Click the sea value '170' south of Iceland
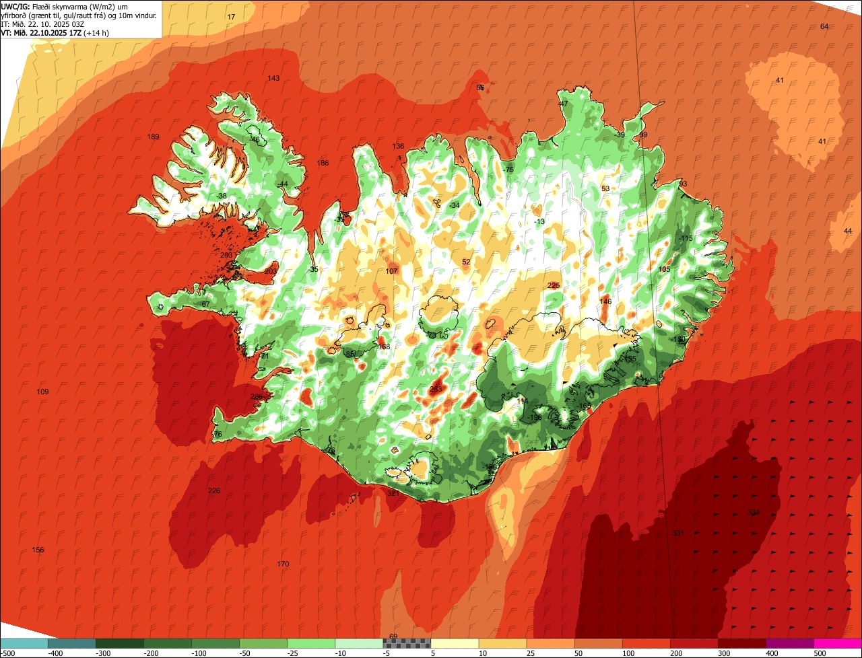 [x=283, y=564]
